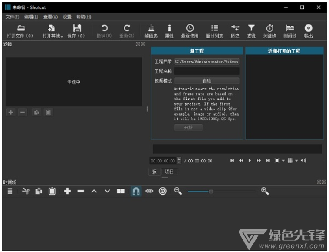
Task: Switch to the Project tab
Action: 169,172
